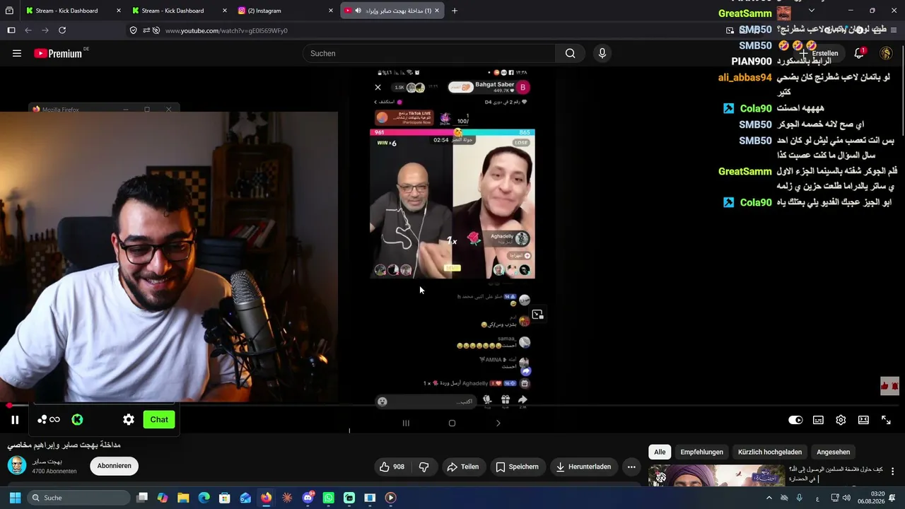Open video recommendation options three dots
This screenshot has height=509, width=905.
[893, 471]
